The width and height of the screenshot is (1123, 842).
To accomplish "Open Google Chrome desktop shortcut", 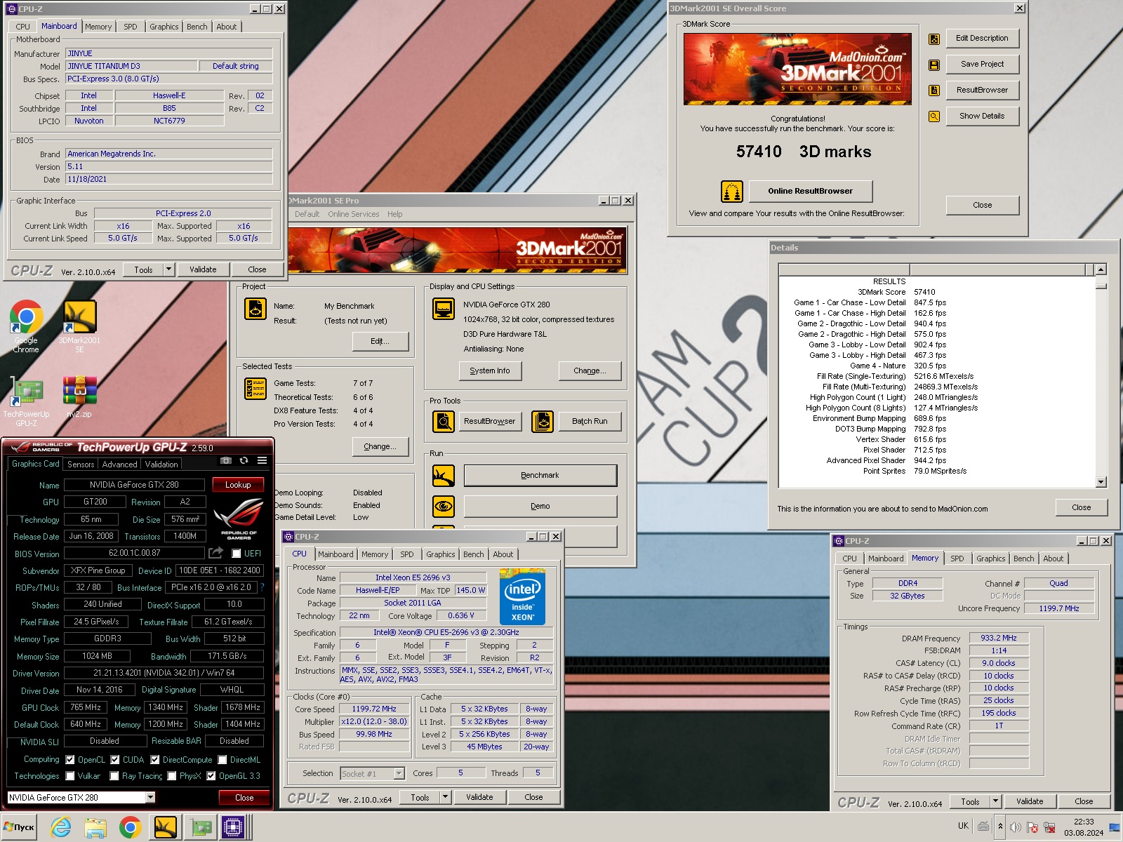I will point(26,326).
